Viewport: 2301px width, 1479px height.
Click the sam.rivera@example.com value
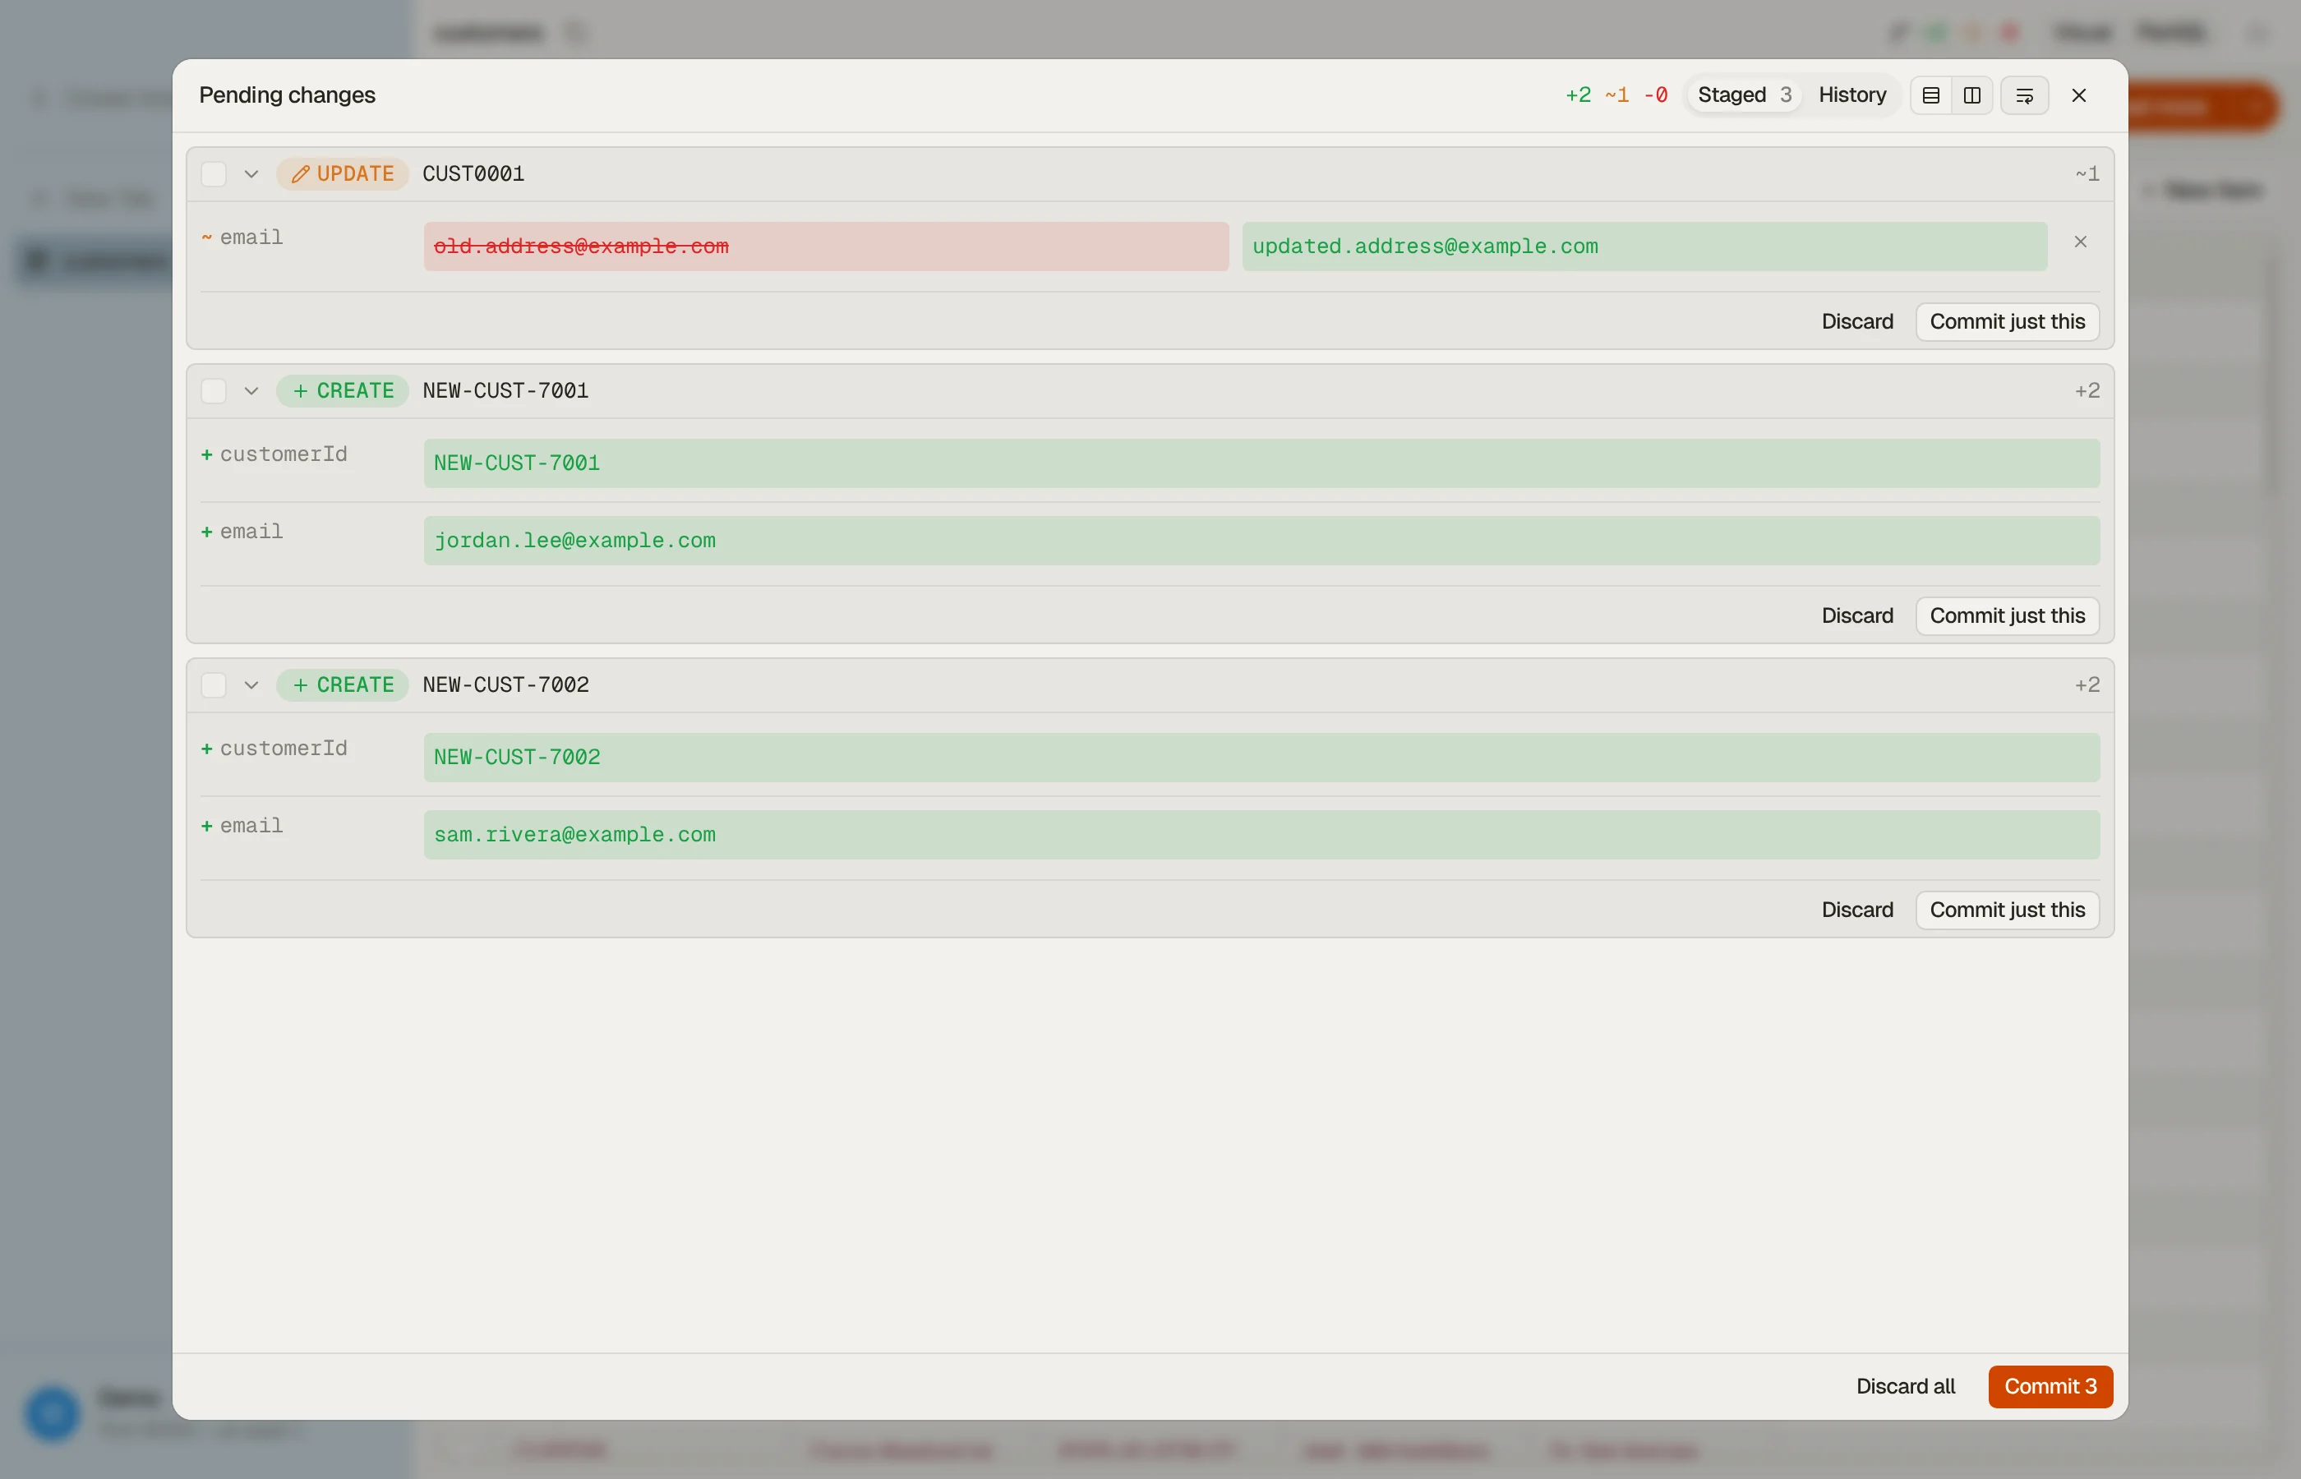[1261, 835]
